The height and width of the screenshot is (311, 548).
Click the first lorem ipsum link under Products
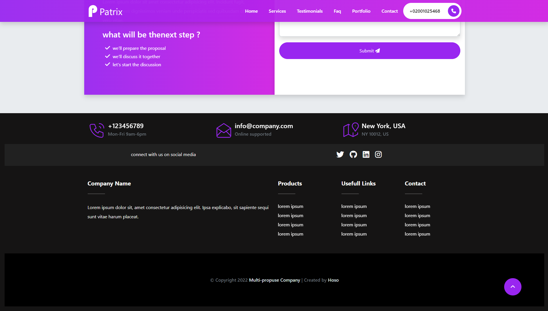tap(290, 206)
